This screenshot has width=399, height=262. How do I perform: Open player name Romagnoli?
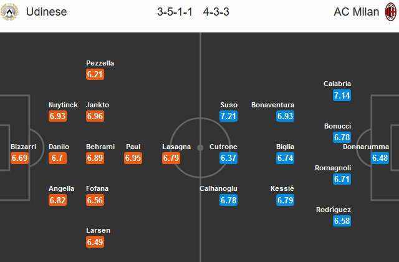(x=334, y=168)
